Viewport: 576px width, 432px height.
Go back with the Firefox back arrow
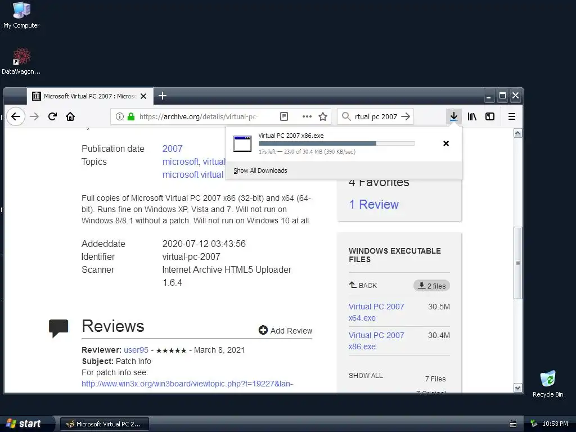15,116
